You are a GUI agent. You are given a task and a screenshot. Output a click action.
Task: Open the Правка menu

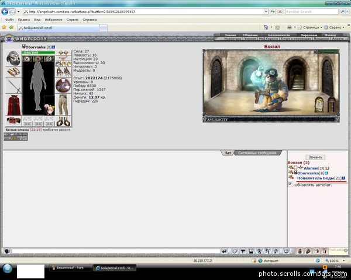[x=24, y=20]
